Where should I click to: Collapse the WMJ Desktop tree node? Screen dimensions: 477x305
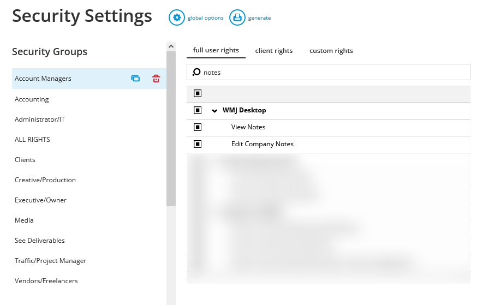pos(214,111)
